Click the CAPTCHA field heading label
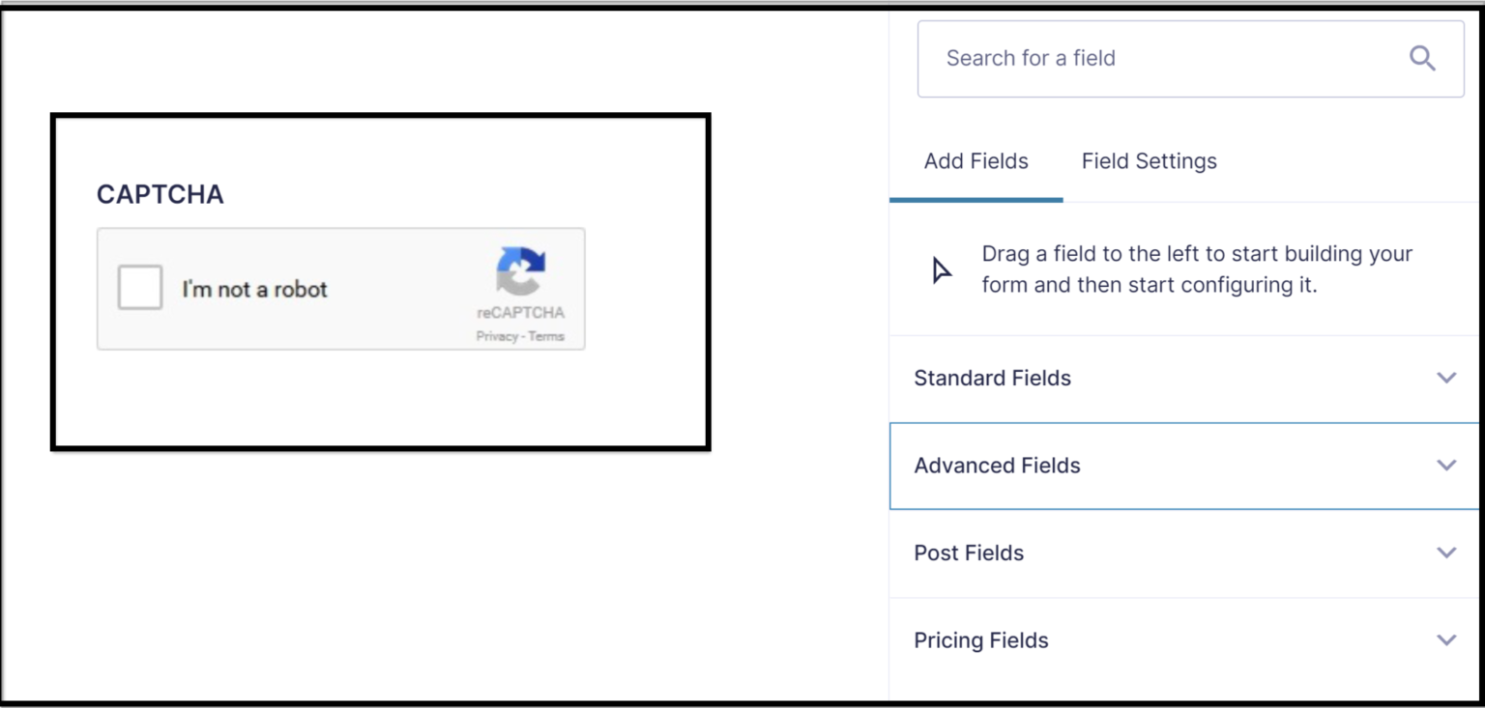 click(160, 194)
